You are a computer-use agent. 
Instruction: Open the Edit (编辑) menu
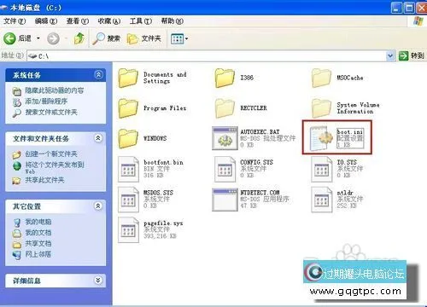pyautogui.click(x=46, y=21)
